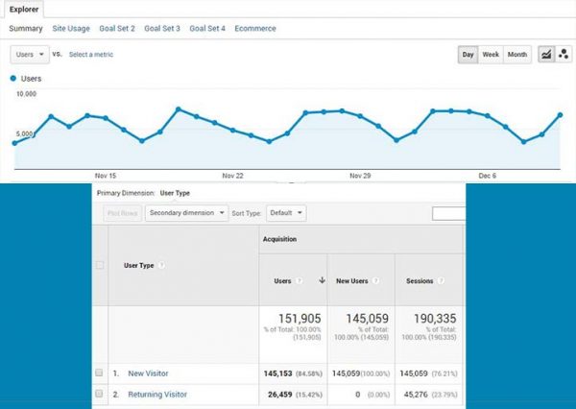Expand the Secondary dimension dropdown
The width and height of the screenshot is (576, 409).
pyautogui.click(x=186, y=212)
